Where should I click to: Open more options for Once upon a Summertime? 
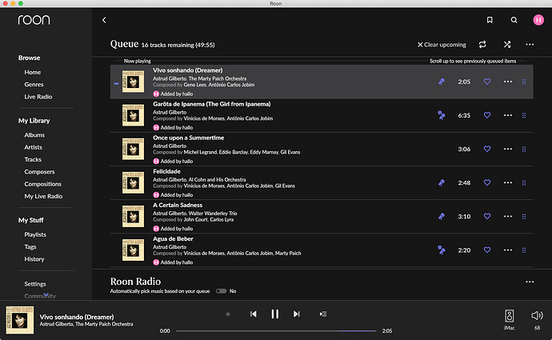508,149
